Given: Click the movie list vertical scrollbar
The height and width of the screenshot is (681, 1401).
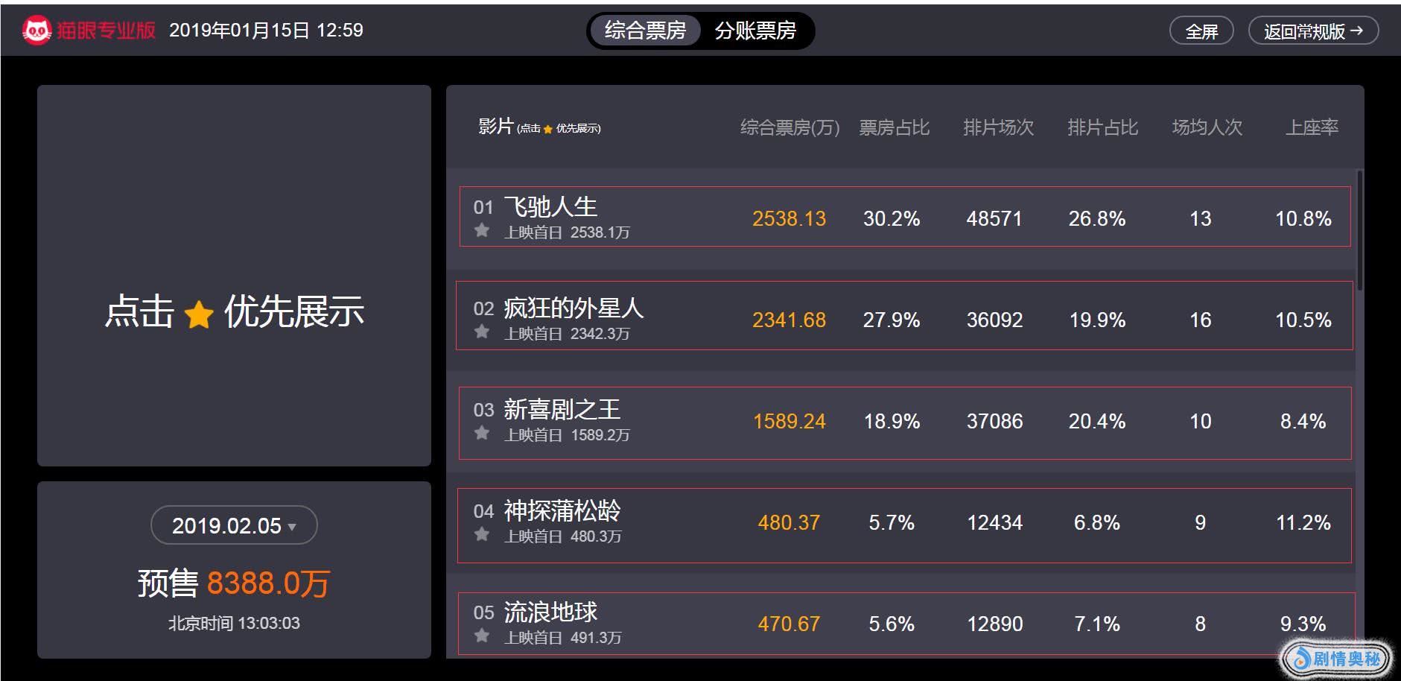Looking at the screenshot, I should point(1360,231).
